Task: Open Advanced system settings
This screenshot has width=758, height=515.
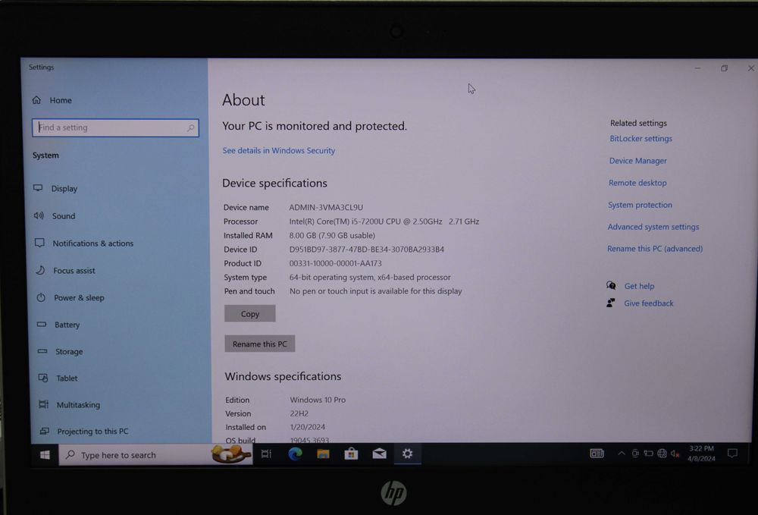Action: (653, 227)
